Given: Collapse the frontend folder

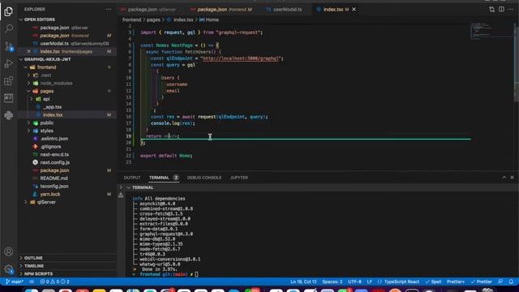Looking at the screenshot, I should (46, 67).
